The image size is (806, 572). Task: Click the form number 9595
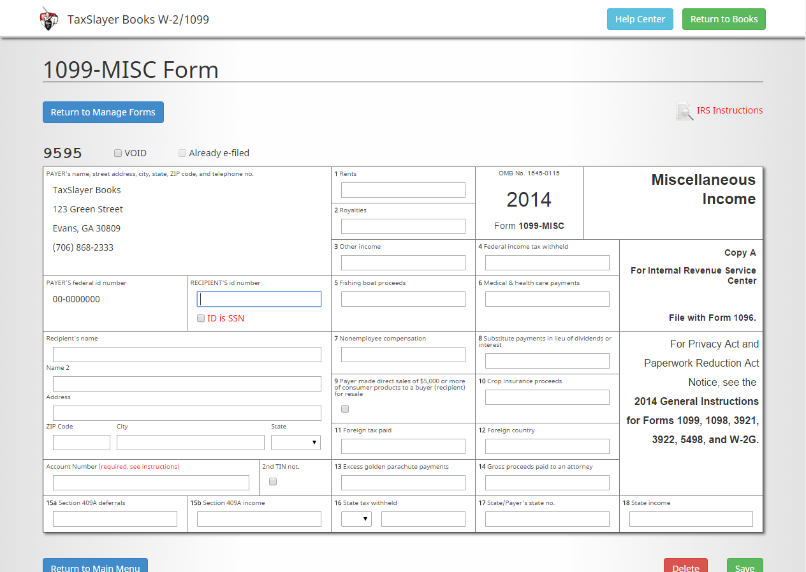62,153
